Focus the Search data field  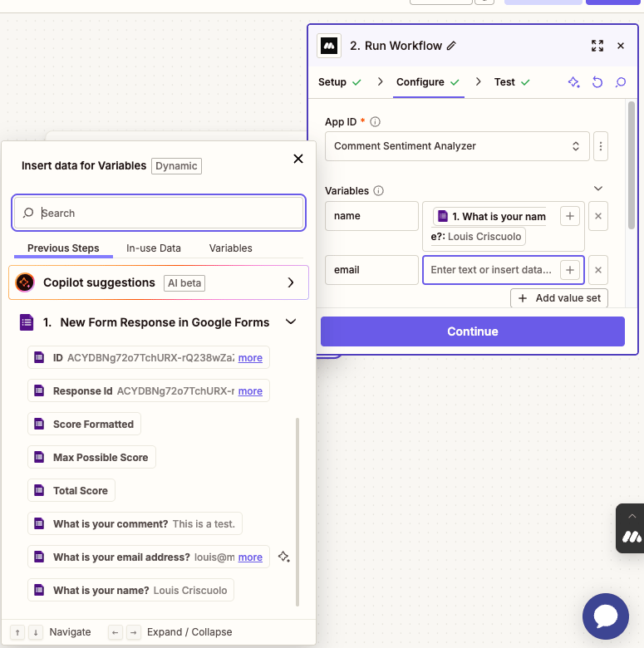[x=159, y=214]
